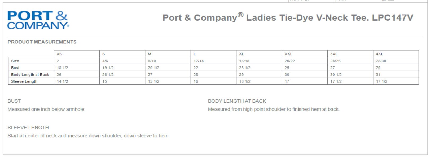Click the BODY LENGTH AT BACK heading
The width and height of the screenshot is (430, 159).
(237, 101)
